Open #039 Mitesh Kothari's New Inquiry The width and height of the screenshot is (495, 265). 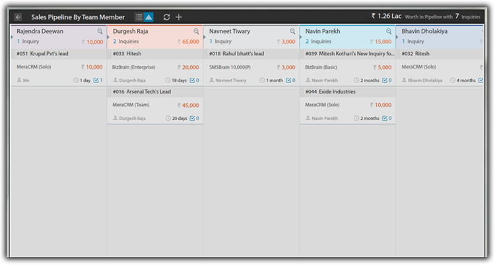[x=348, y=54]
